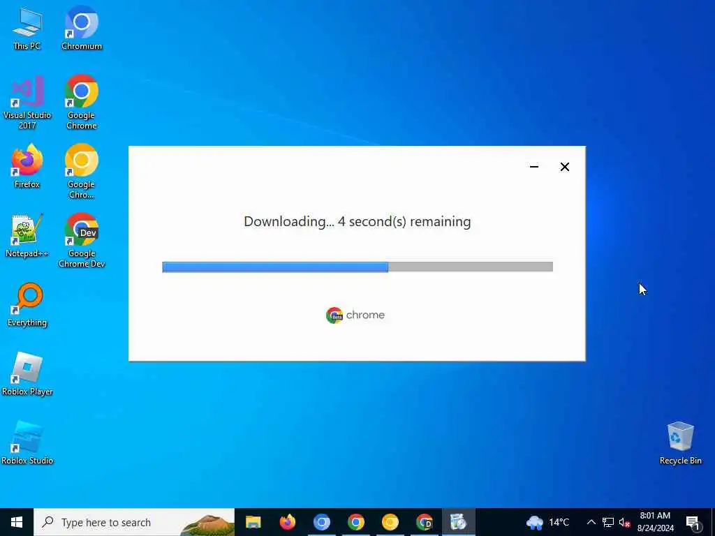This screenshot has height=536, width=715.
Task: Open the network status tray icon
Action: pos(608,522)
